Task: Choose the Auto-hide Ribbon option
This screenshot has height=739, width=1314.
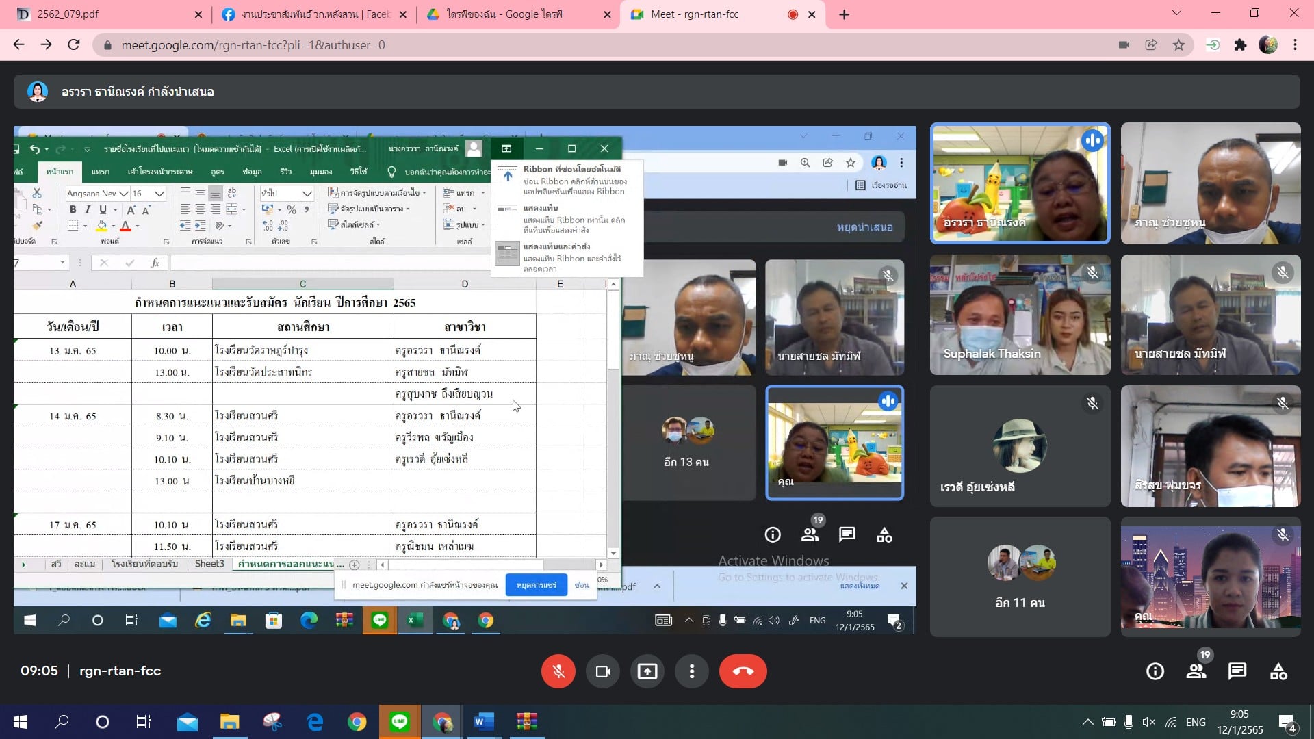Action: [567, 179]
